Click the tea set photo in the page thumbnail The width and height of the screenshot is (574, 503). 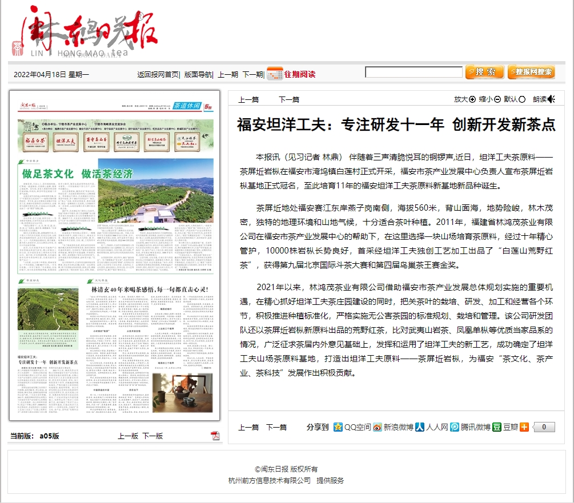pyautogui.click(x=182, y=393)
